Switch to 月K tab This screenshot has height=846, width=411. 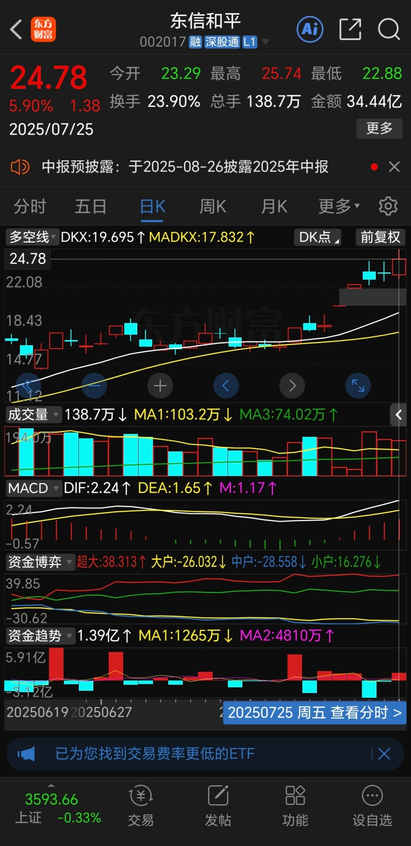coord(274,206)
